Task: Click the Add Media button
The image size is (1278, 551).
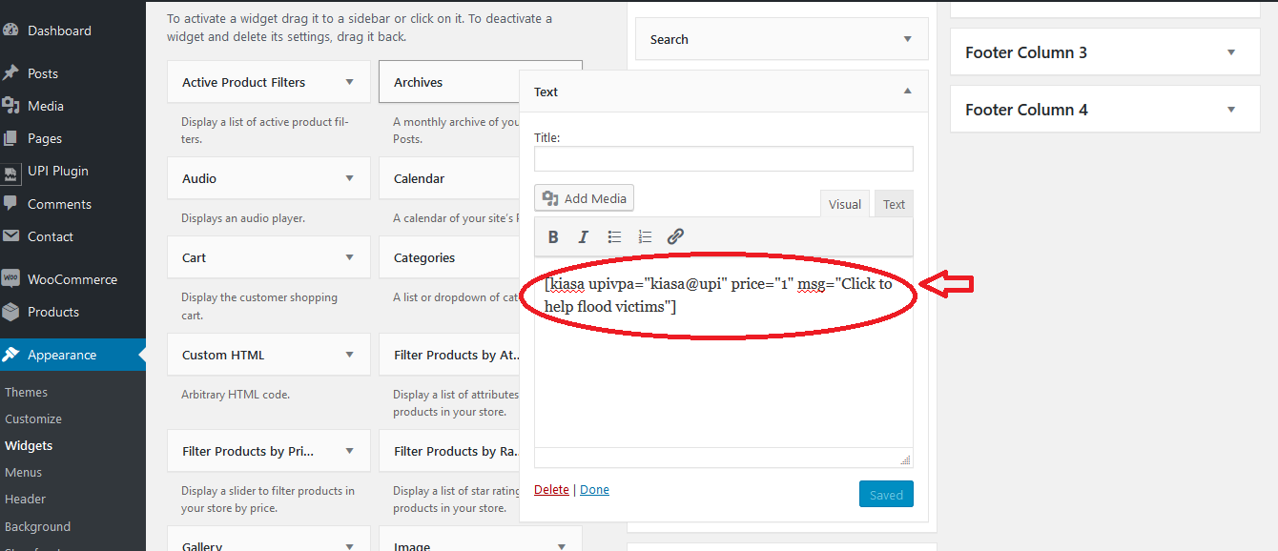Action: point(584,198)
